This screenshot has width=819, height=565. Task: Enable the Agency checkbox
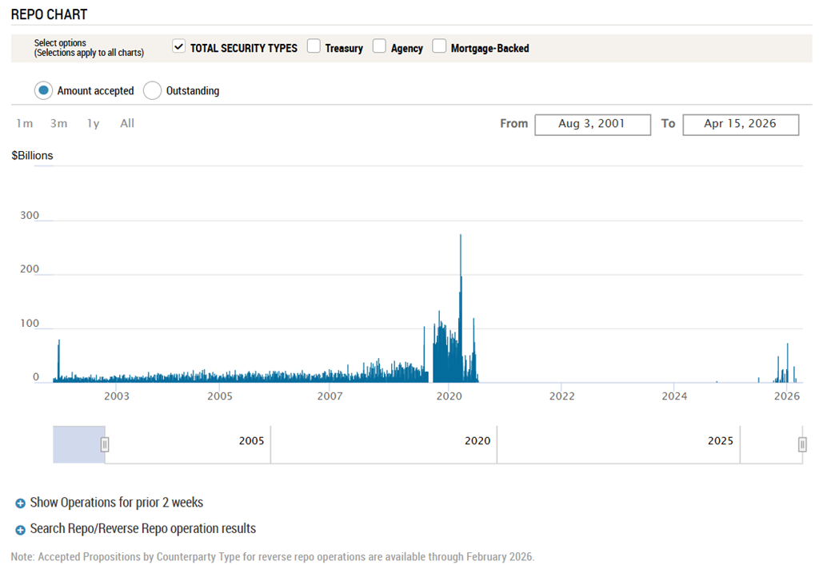tap(380, 46)
